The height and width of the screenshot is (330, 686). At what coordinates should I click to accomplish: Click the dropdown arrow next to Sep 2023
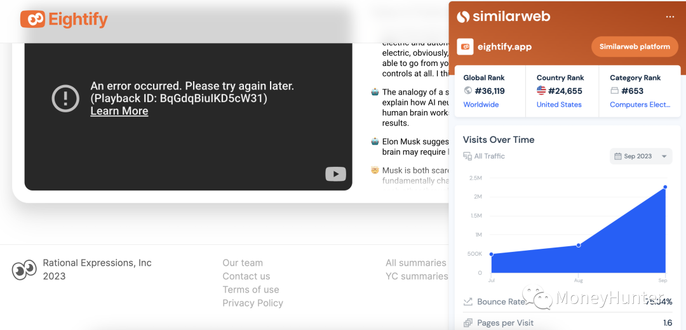(664, 156)
